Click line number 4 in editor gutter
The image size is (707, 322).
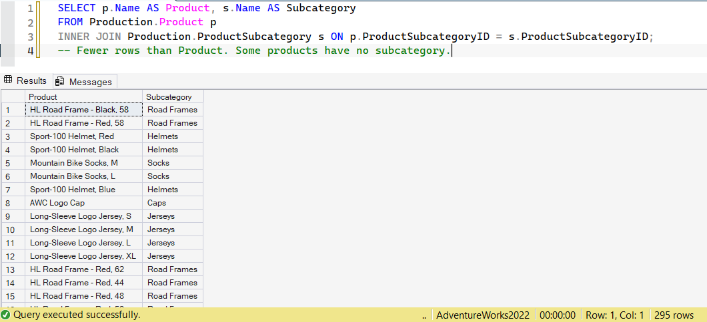point(30,51)
